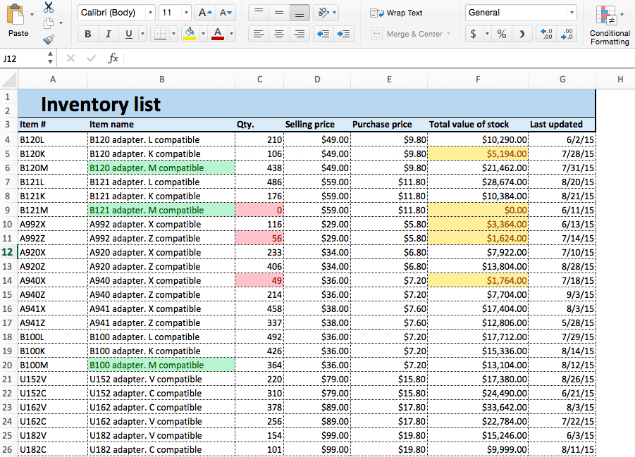Increase font size with larger A
This screenshot has height=457, width=635.
204,13
